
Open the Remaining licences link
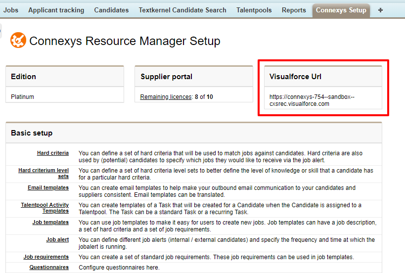tap(166, 97)
